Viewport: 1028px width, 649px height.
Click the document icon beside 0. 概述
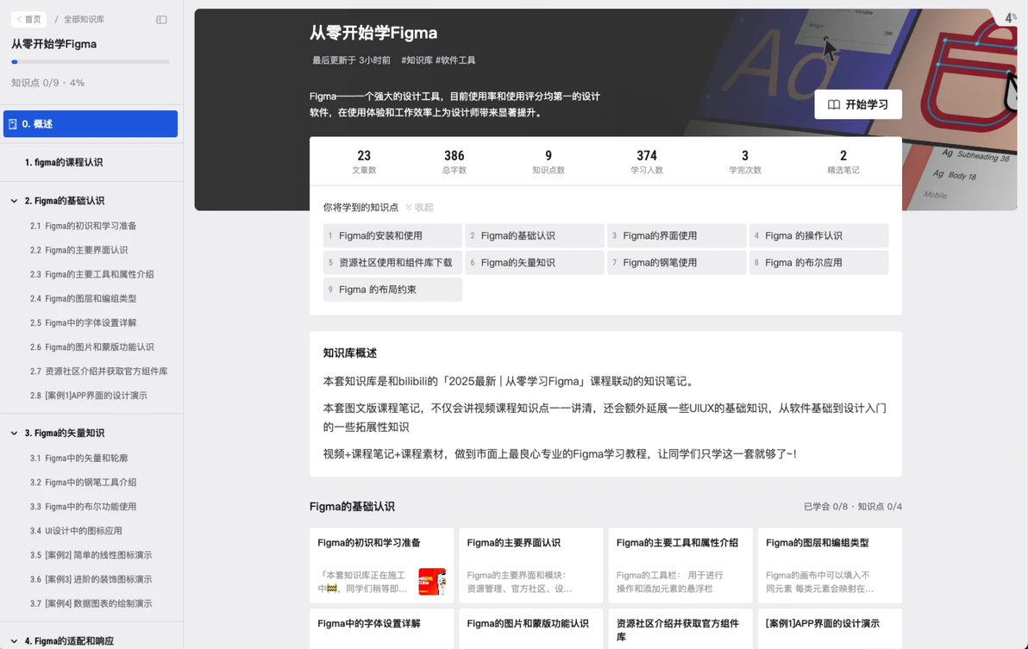pyautogui.click(x=12, y=124)
